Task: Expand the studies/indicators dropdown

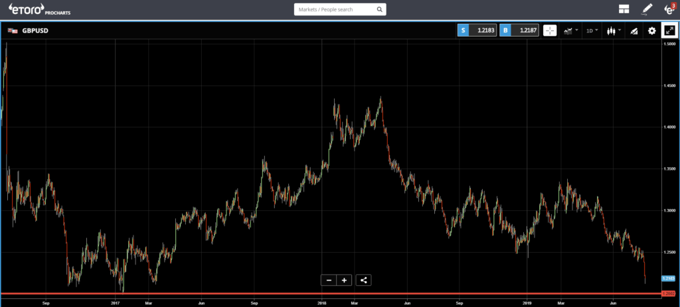Action: [570, 31]
